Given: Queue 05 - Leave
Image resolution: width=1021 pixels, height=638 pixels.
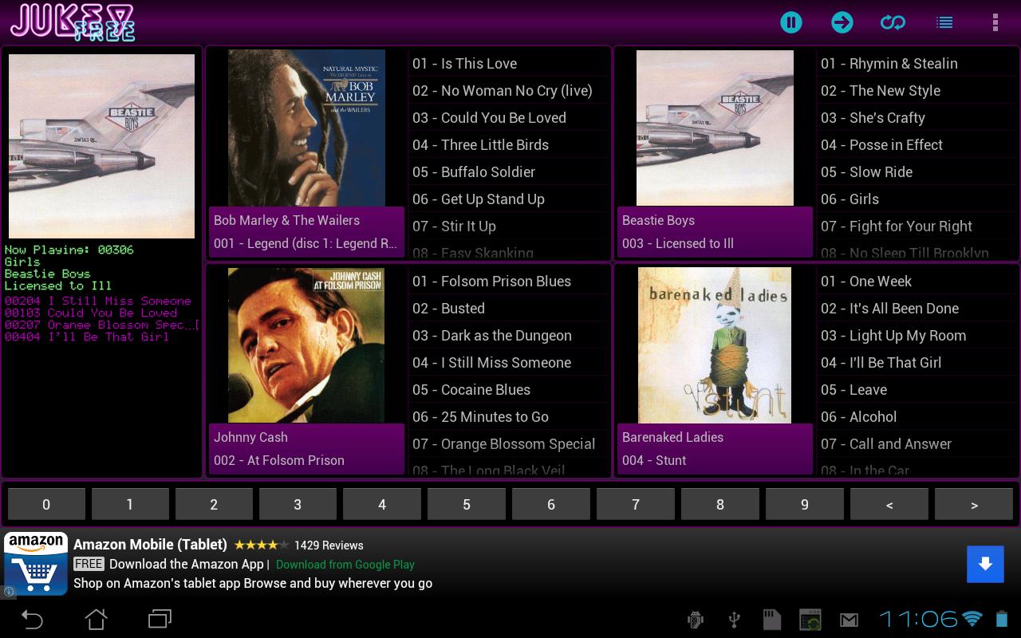Looking at the screenshot, I should (x=917, y=390).
